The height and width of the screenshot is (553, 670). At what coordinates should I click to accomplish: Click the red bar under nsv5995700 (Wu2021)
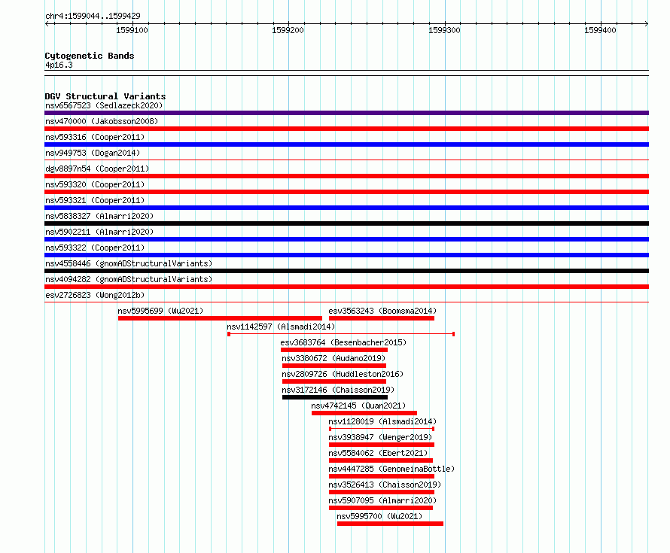point(390,524)
